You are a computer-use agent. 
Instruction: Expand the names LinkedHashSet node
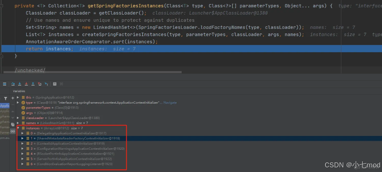[x=18, y=123]
